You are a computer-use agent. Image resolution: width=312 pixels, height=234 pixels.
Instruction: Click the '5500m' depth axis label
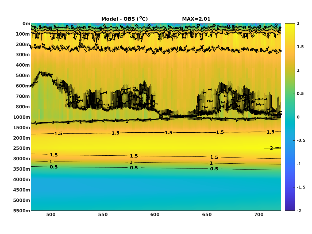22,211
